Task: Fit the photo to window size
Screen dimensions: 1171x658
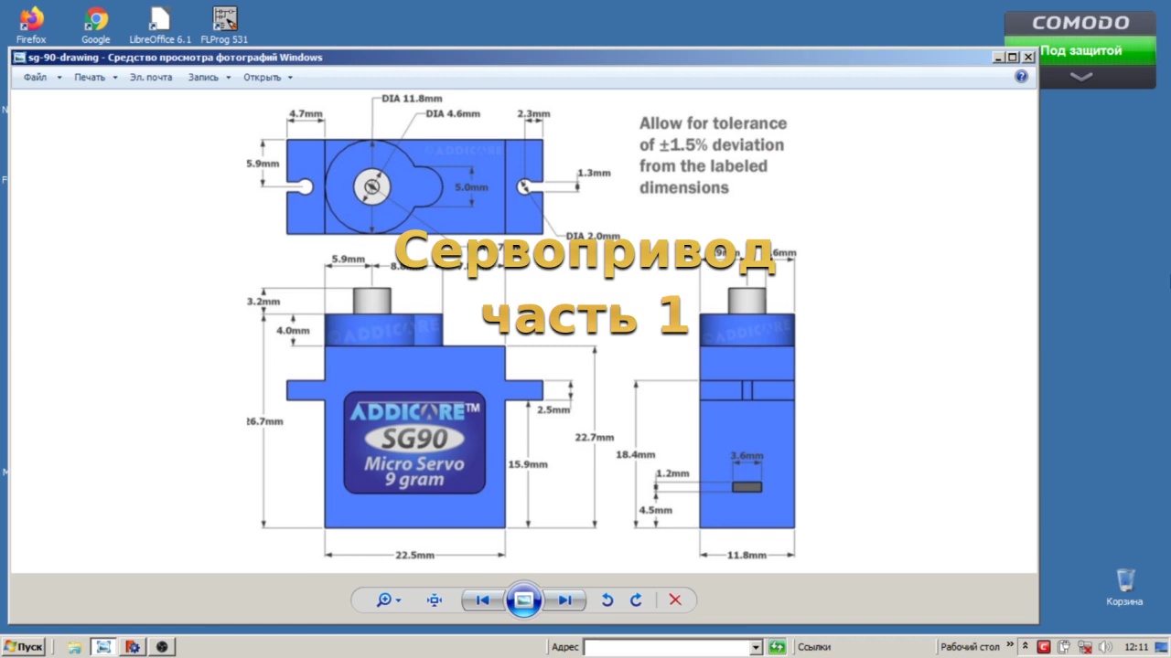Action: [435, 600]
